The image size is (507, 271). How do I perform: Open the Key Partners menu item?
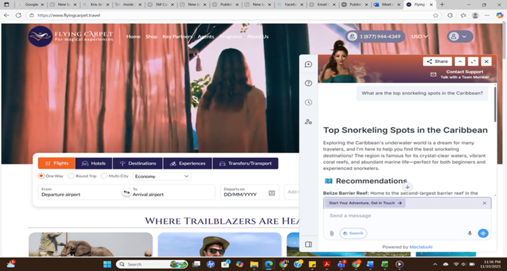click(177, 36)
